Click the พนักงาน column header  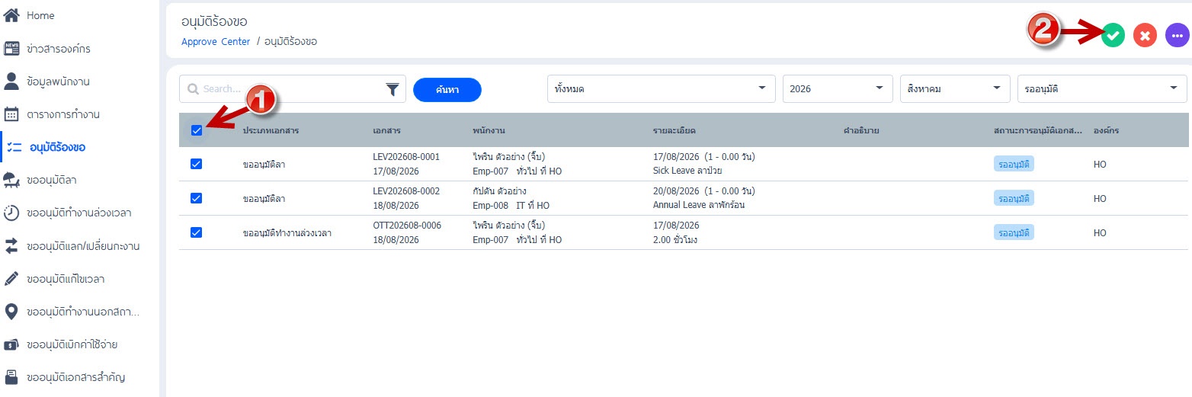pos(489,130)
